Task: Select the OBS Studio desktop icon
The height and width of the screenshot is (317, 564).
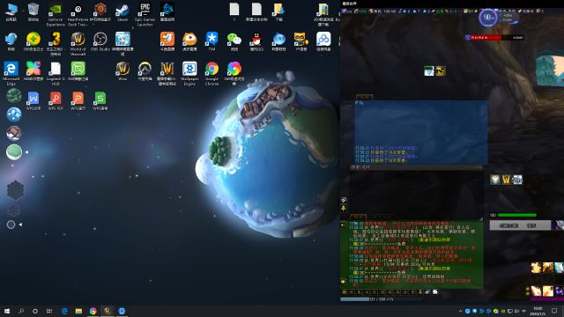Action: coord(100,41)
